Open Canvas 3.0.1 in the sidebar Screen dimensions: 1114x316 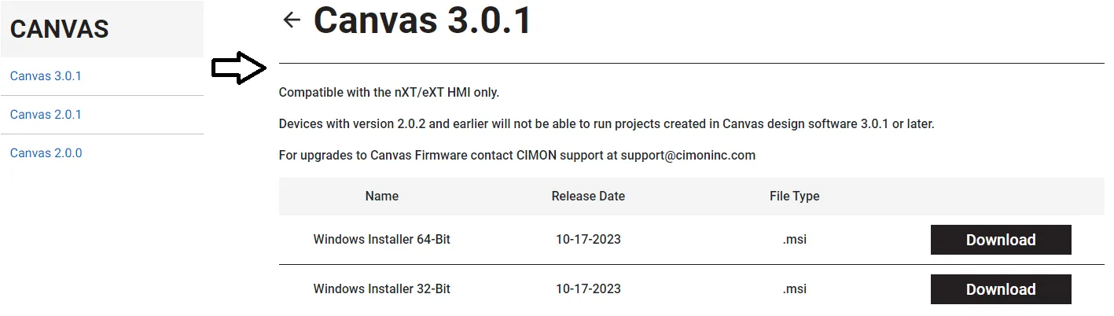[46, 76]
